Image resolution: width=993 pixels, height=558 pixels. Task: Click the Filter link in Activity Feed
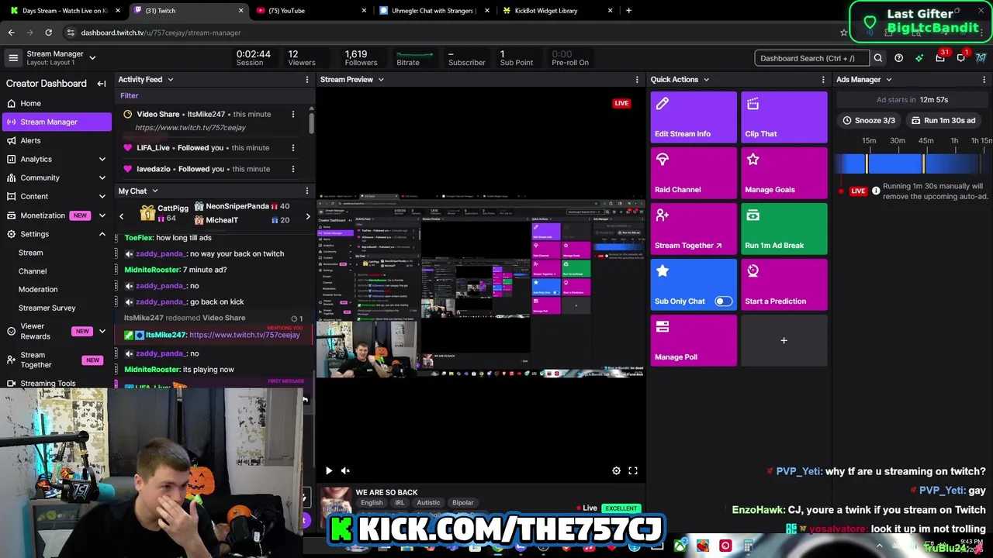(129, 96)
